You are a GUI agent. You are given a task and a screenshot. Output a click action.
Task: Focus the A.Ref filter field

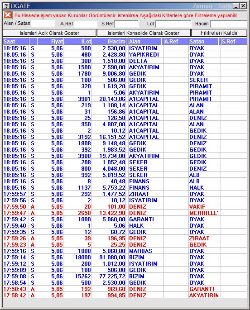[86, 24]
